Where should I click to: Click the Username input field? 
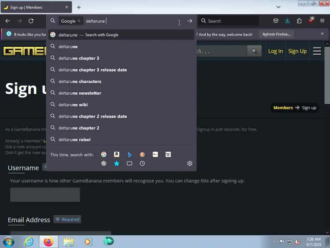click(x=45, y=195)
